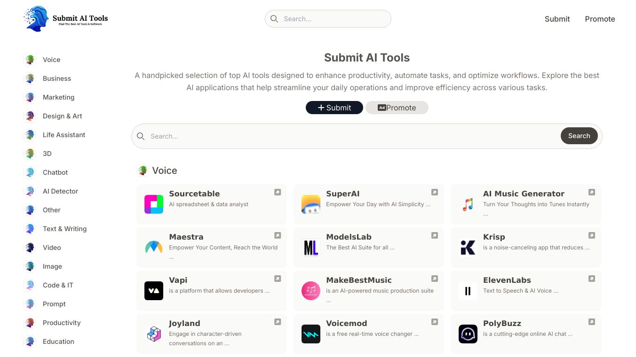Open the Sourcetable external link icon
This screenshot has height=357, width=636.
(278, 192)
